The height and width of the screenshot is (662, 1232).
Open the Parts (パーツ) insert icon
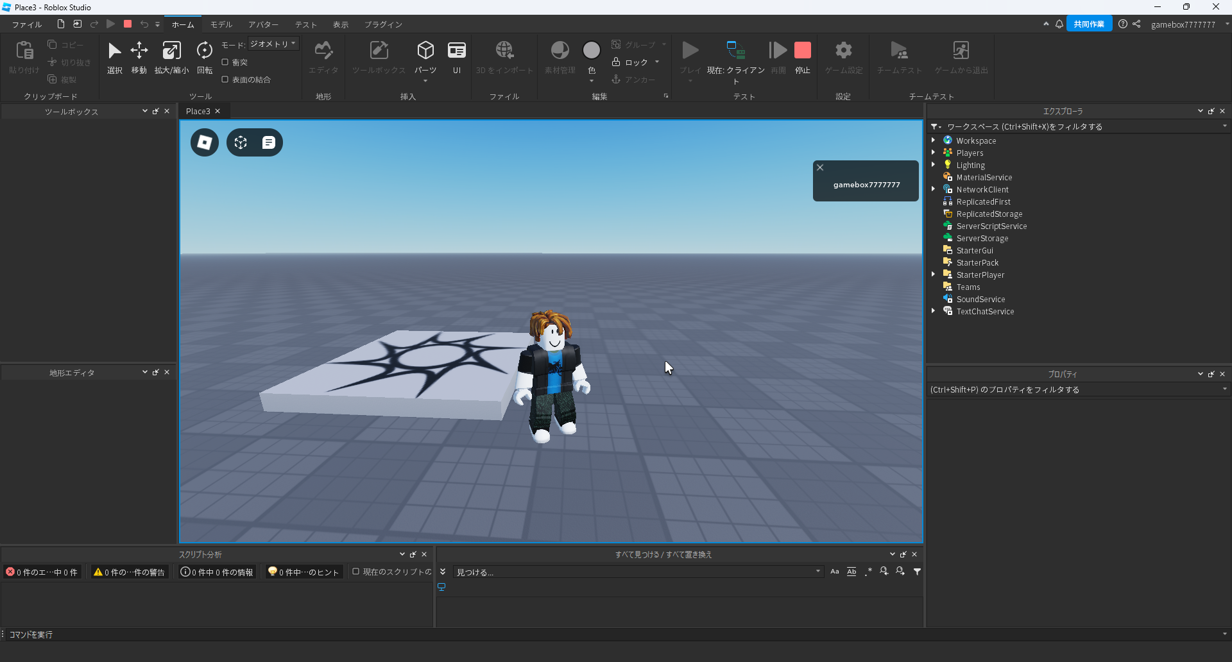coord(425,51)
